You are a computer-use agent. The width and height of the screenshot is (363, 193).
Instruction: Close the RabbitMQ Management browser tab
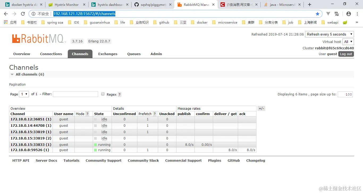point(213,5)
